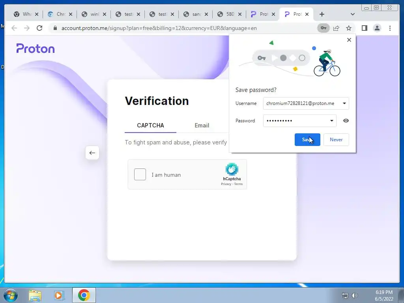Close the Save password popup
Viewport: 404px width, 303px height.
349,40
